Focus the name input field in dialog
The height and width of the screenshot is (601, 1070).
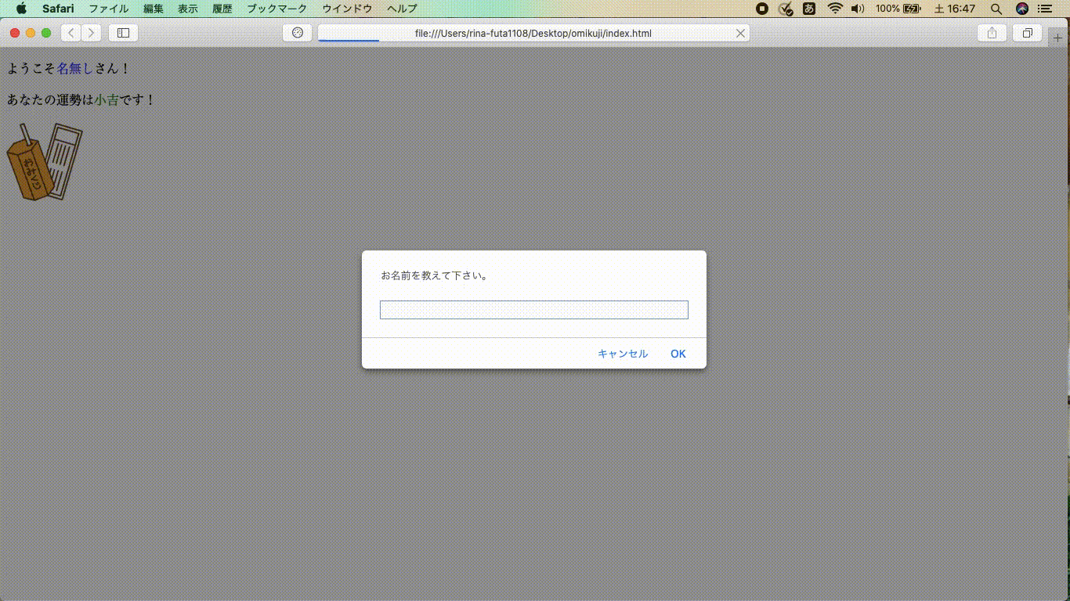click(x=534, y=310)
